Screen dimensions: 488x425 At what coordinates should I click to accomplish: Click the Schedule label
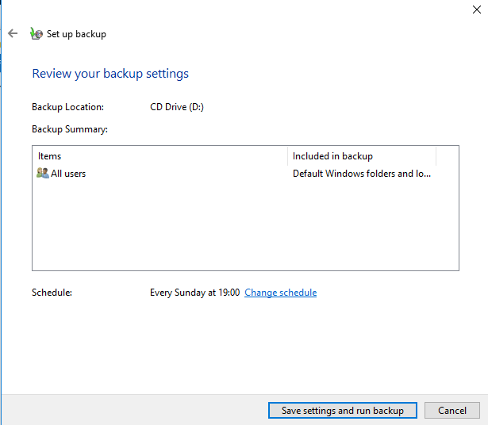52,293
